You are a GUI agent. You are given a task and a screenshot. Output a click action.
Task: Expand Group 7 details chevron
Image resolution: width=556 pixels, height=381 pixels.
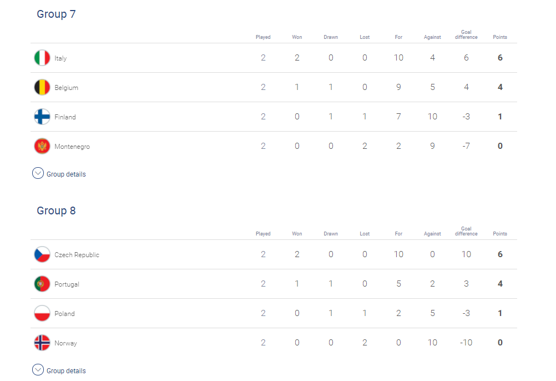(x=38, y=173)
